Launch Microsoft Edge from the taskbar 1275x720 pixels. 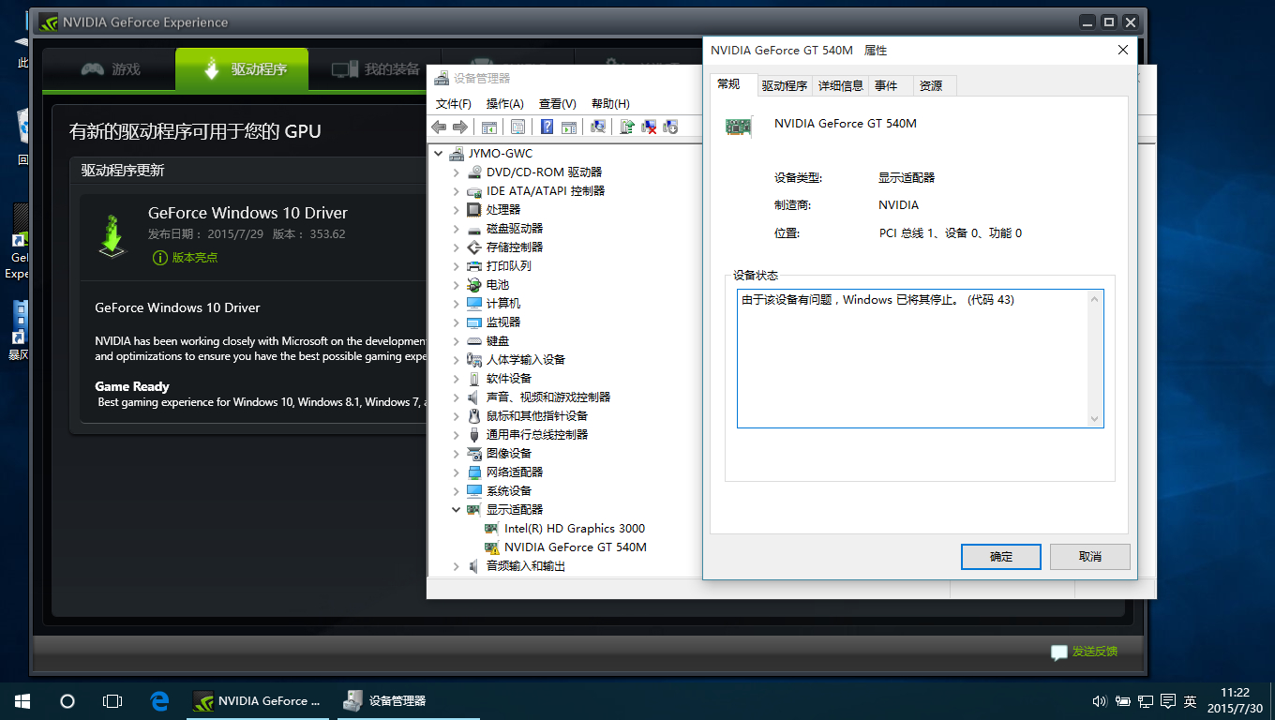point(159,700)
